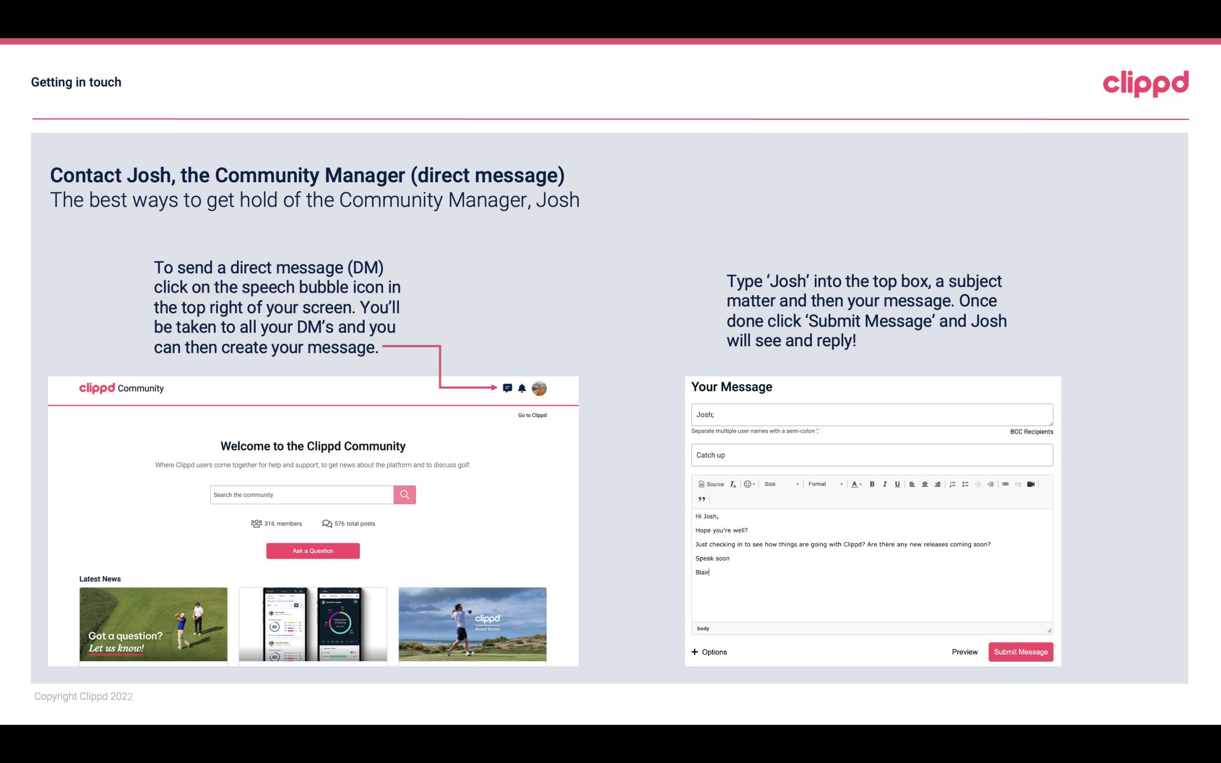Click the Preview button for message

tap(964, 652)
